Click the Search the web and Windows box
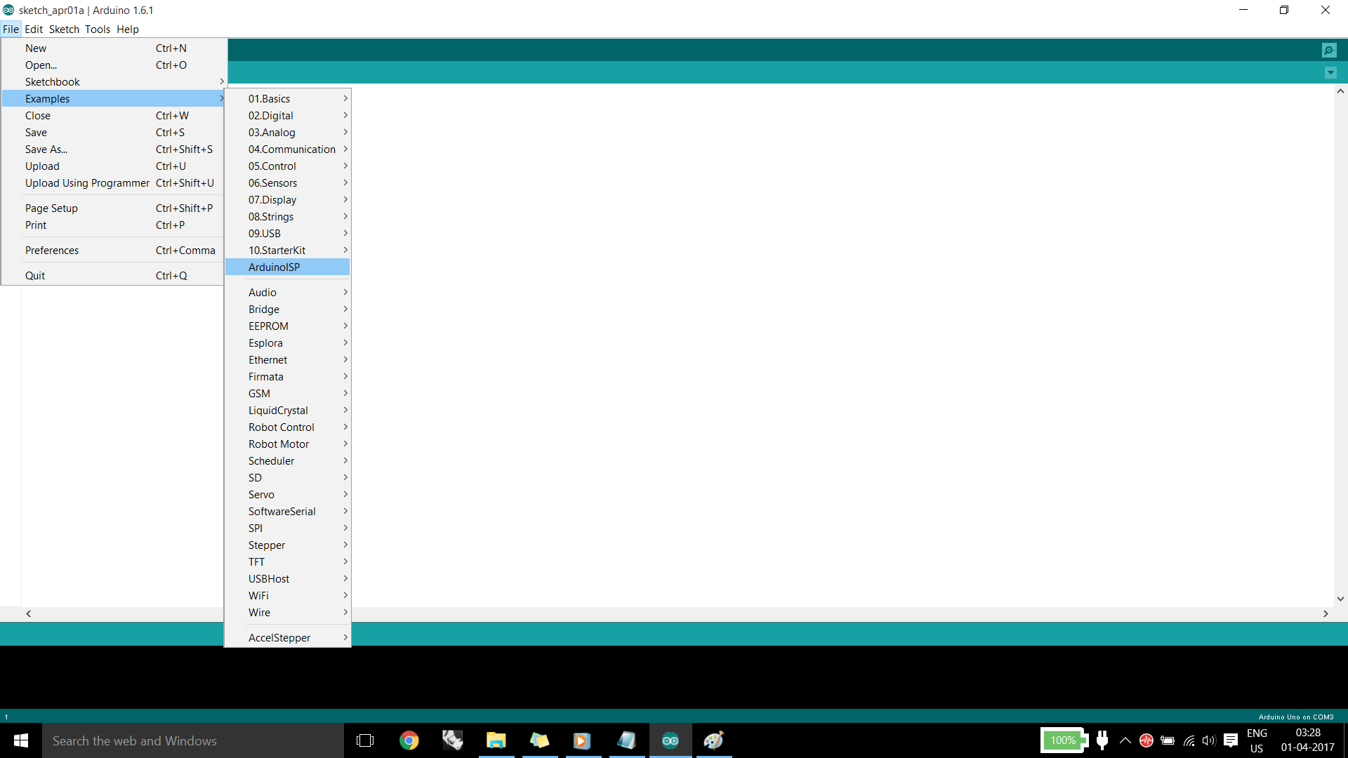The height and width of the screenshot is (758, 1348). pyautogui.click(x=193, y=740)
